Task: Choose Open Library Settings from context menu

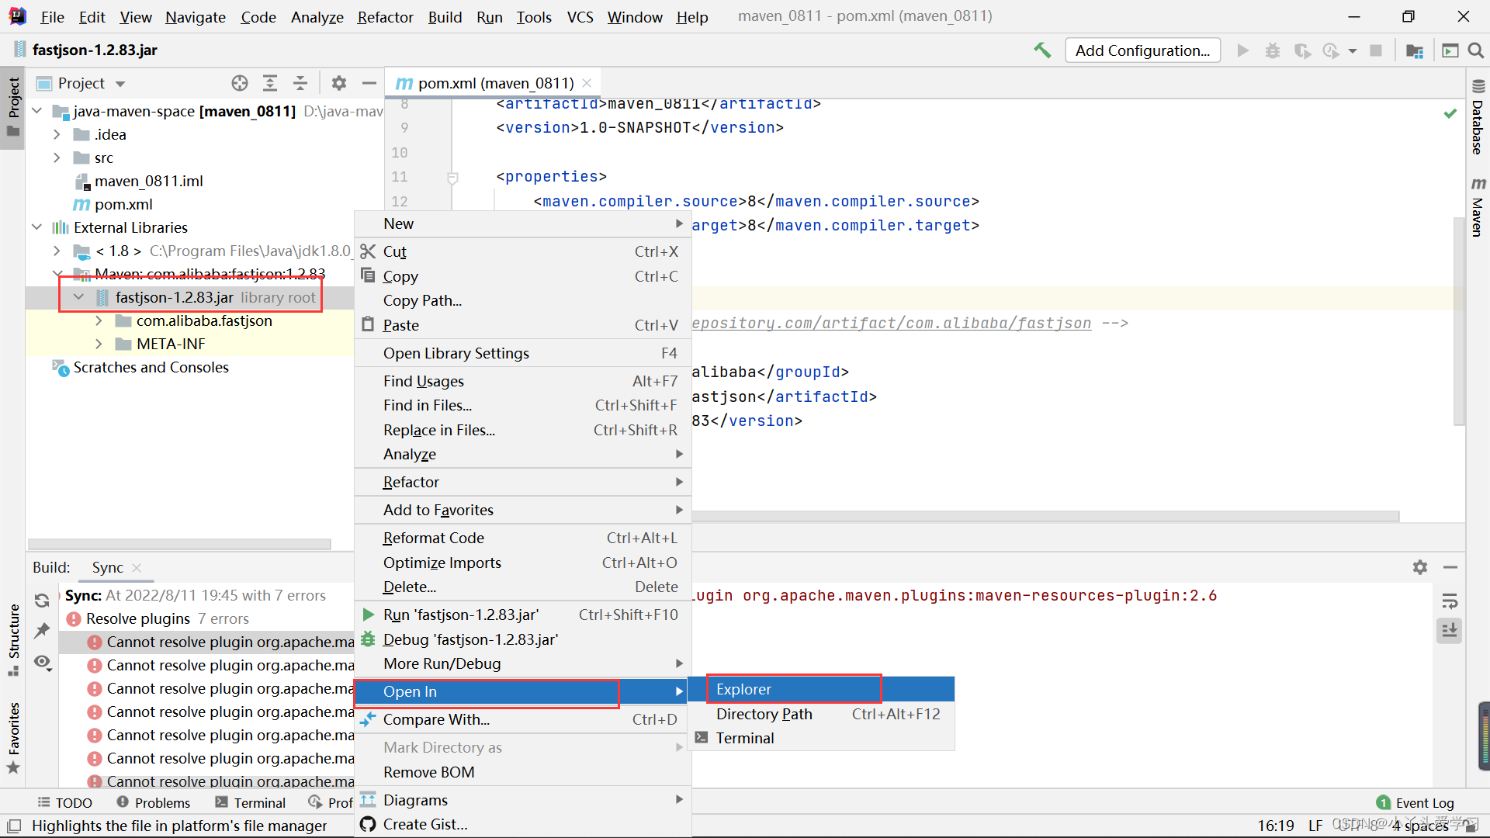Action: click(522, 353)
